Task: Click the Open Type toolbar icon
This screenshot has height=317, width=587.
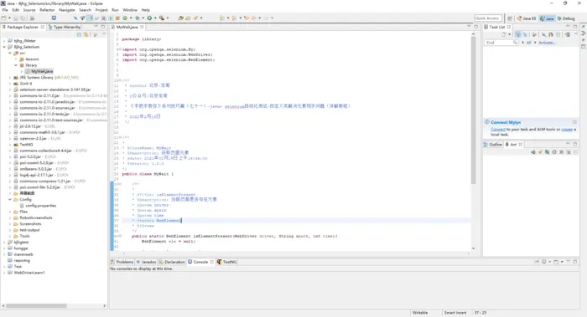Action: pos(180,18)
